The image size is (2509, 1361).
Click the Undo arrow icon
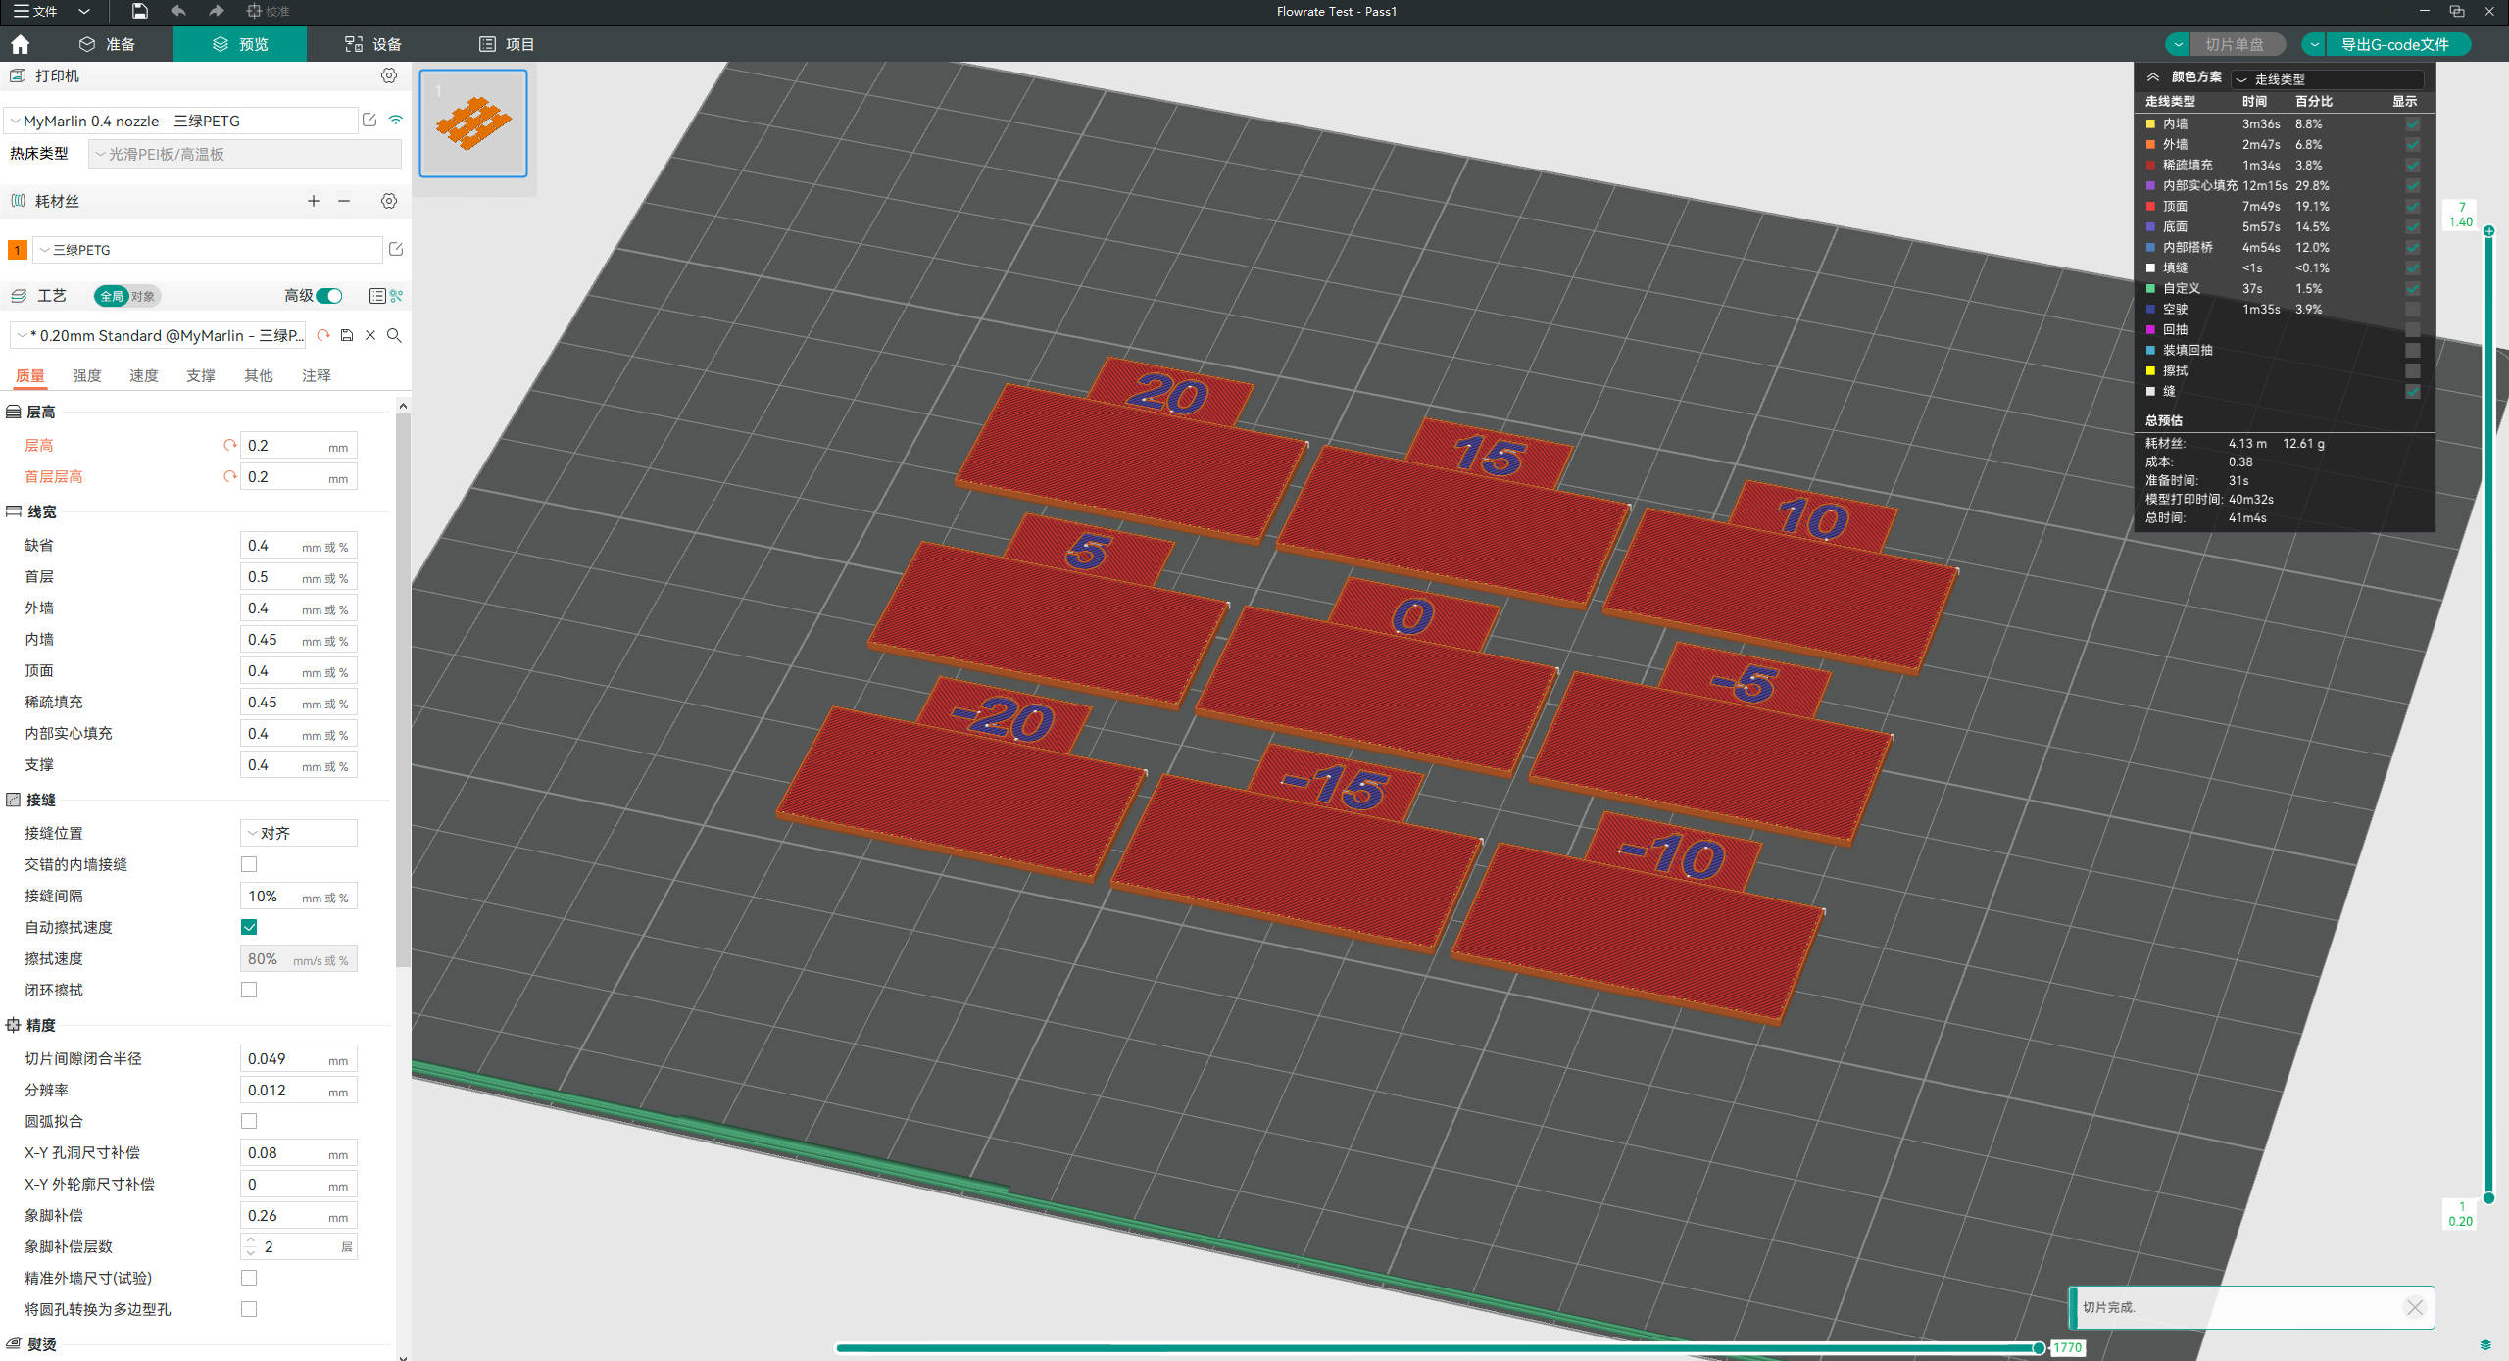[x=178, y=11]
